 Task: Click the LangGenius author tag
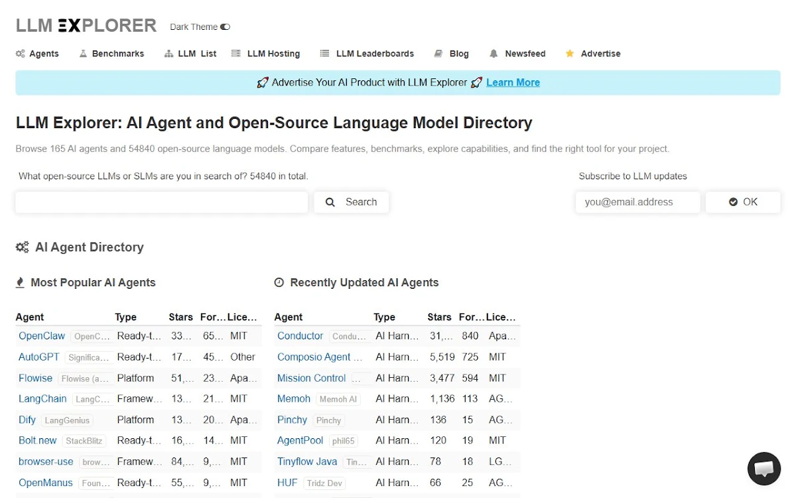[x=66, y=420]
